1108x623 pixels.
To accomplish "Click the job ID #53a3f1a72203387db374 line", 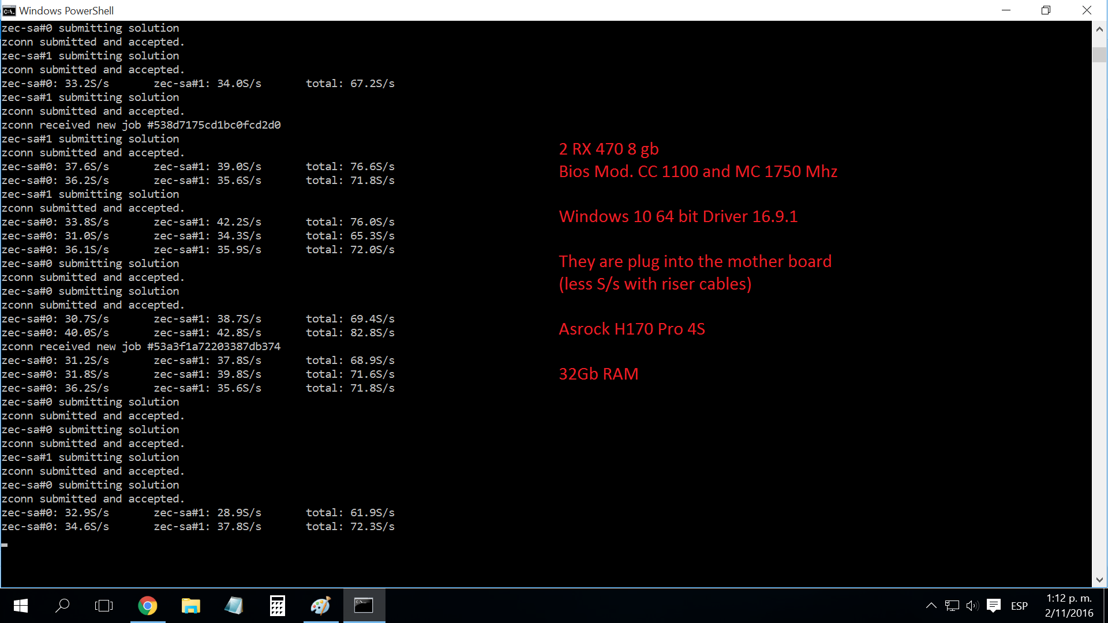I will (141, 347).
